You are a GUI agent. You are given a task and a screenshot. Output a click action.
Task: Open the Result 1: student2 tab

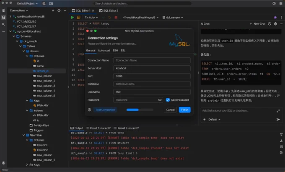[98, 128]
